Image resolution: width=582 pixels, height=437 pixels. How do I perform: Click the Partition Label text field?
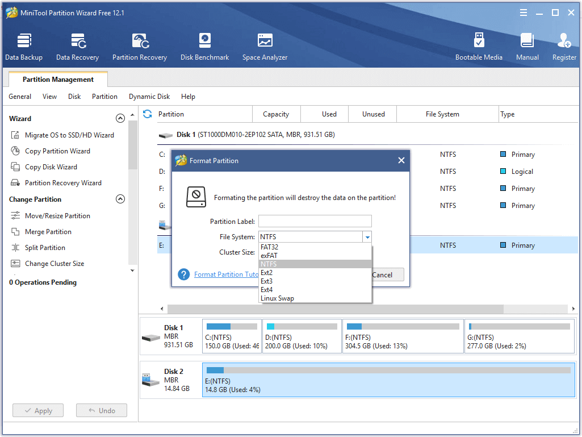(x=315, y=221)
